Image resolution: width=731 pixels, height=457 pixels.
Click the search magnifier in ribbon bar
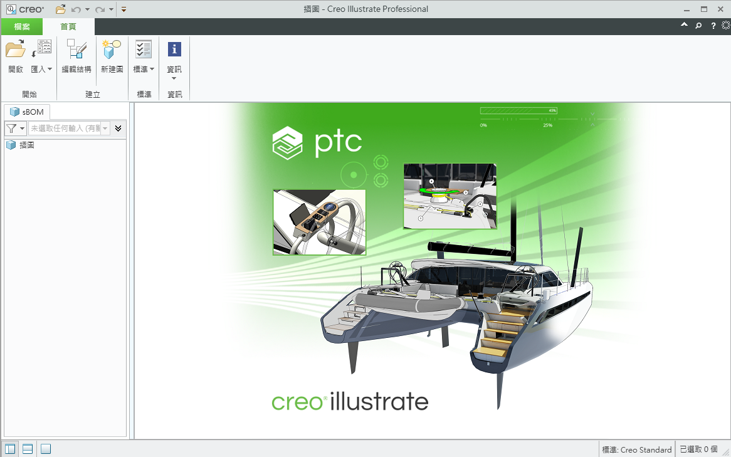[x=698, y=26]
